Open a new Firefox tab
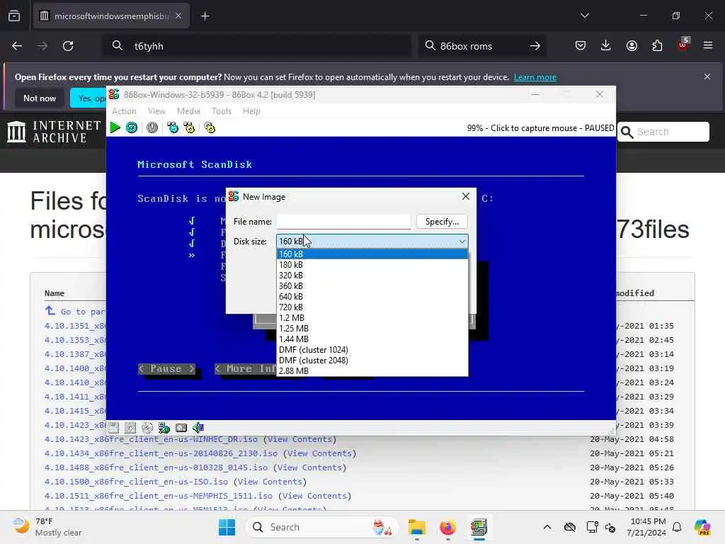The width and height of the screenshot is (725, 544). click(205, 16)
